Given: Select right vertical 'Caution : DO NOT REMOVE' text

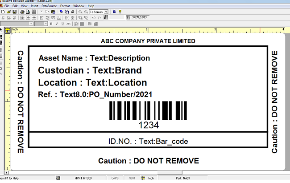Looking at the screenshot, I should tap(274, 102).
